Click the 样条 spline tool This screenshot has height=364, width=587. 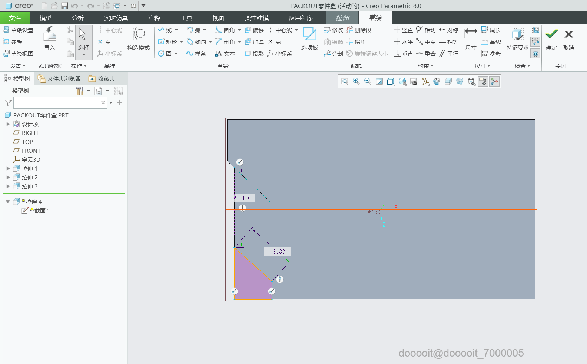coord(196,54)
